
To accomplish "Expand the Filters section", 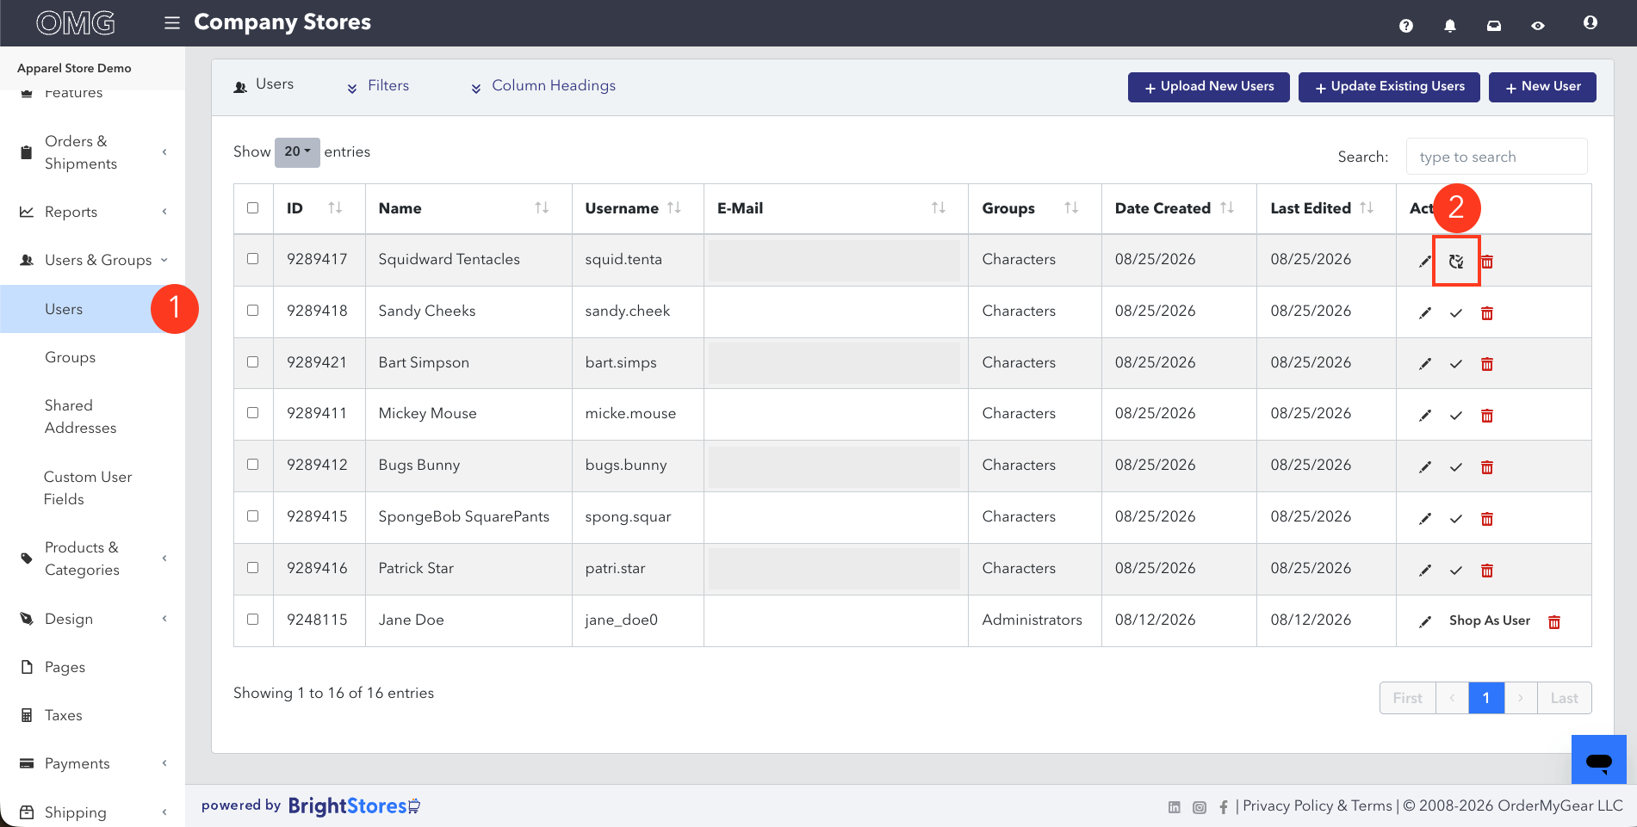I will [x=378, y=86].
